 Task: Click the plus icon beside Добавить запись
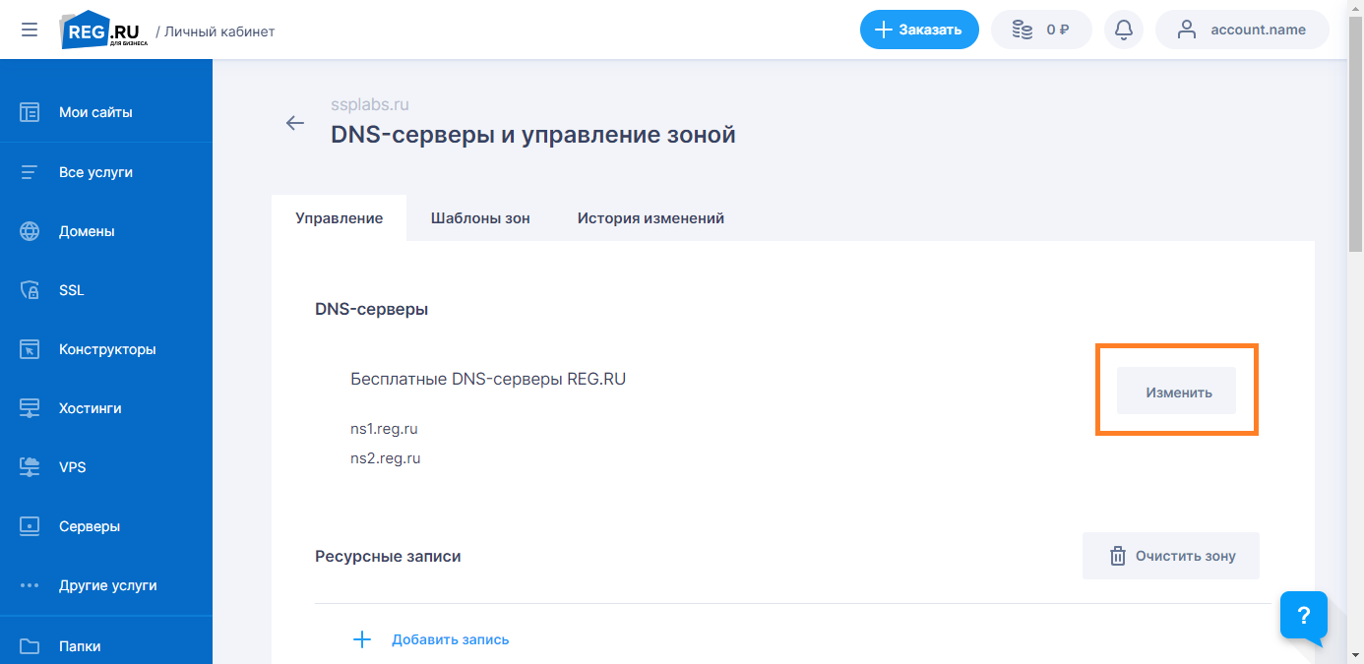[x=362, y=639]
